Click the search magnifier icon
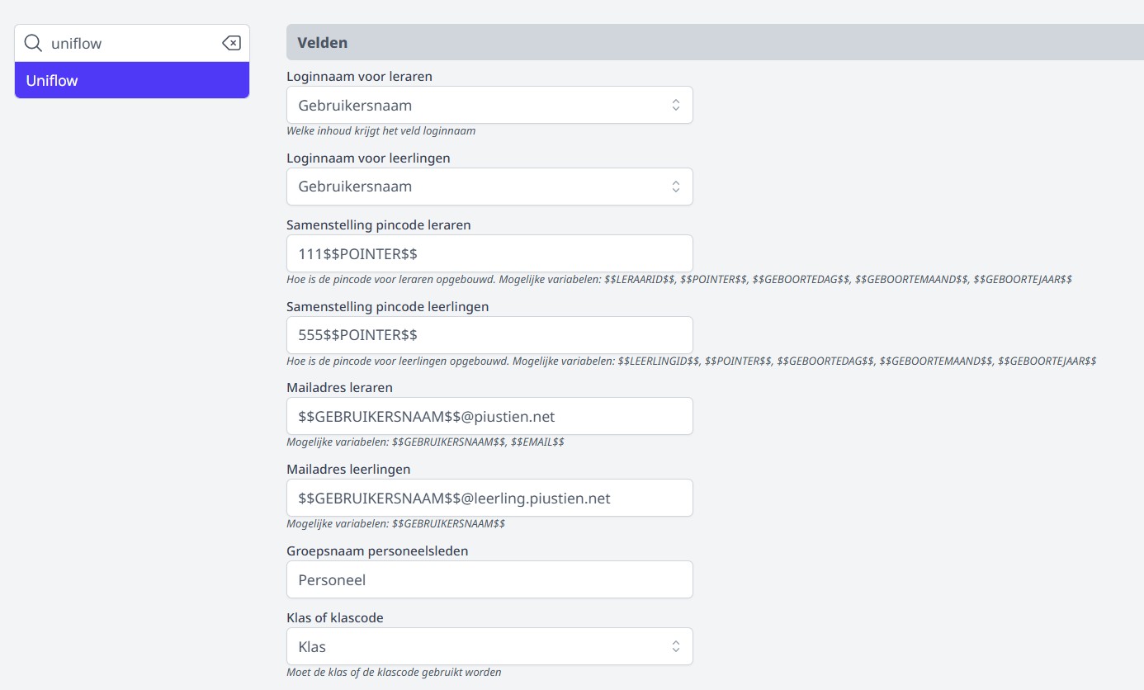Screen dimensions: 1144x690 (x=33, y=42)
